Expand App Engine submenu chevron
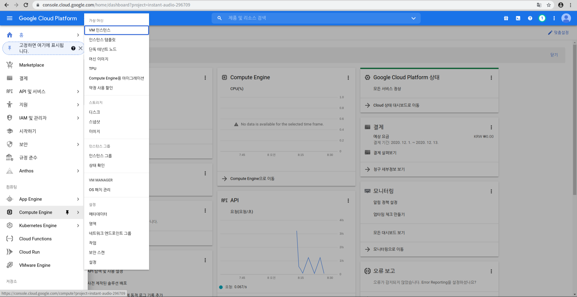 coord(78,199)
